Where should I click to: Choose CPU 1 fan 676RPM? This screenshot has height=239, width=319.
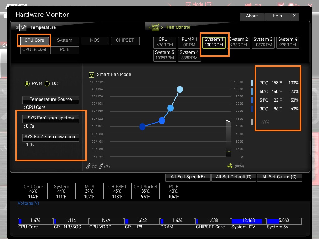tap(164, 42)
